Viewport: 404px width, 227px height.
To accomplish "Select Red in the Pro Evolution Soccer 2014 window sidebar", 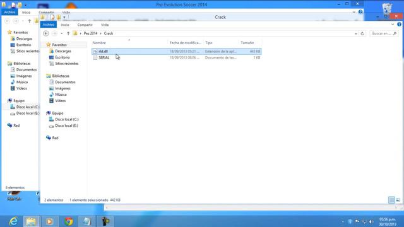I will pyautogui.click(x=16, y=125).
